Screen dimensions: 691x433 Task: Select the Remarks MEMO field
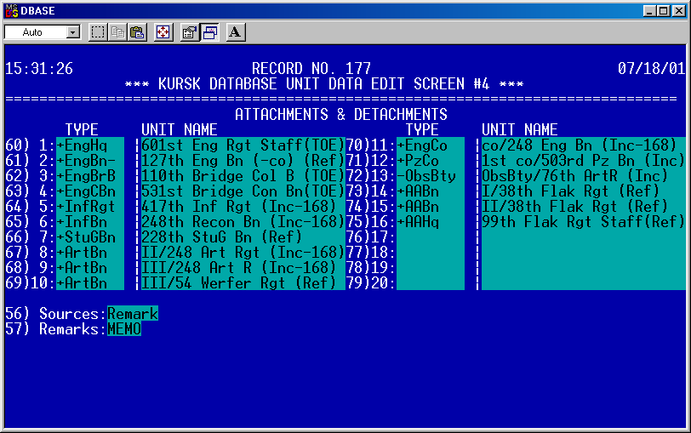(124, 329)
